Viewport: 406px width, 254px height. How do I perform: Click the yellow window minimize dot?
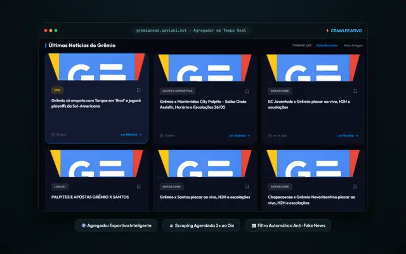[x=51, y=30]
